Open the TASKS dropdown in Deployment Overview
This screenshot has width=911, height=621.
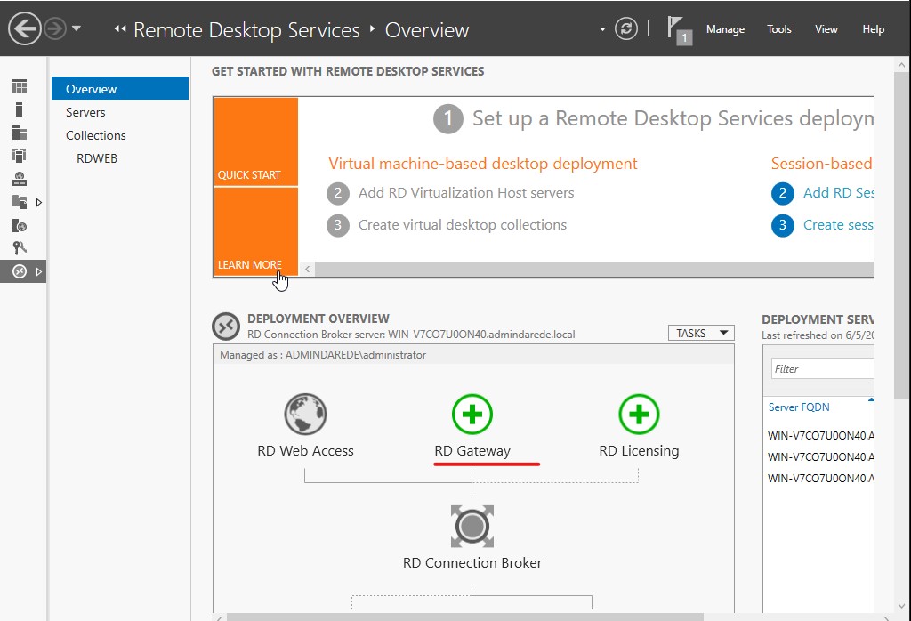701,333
